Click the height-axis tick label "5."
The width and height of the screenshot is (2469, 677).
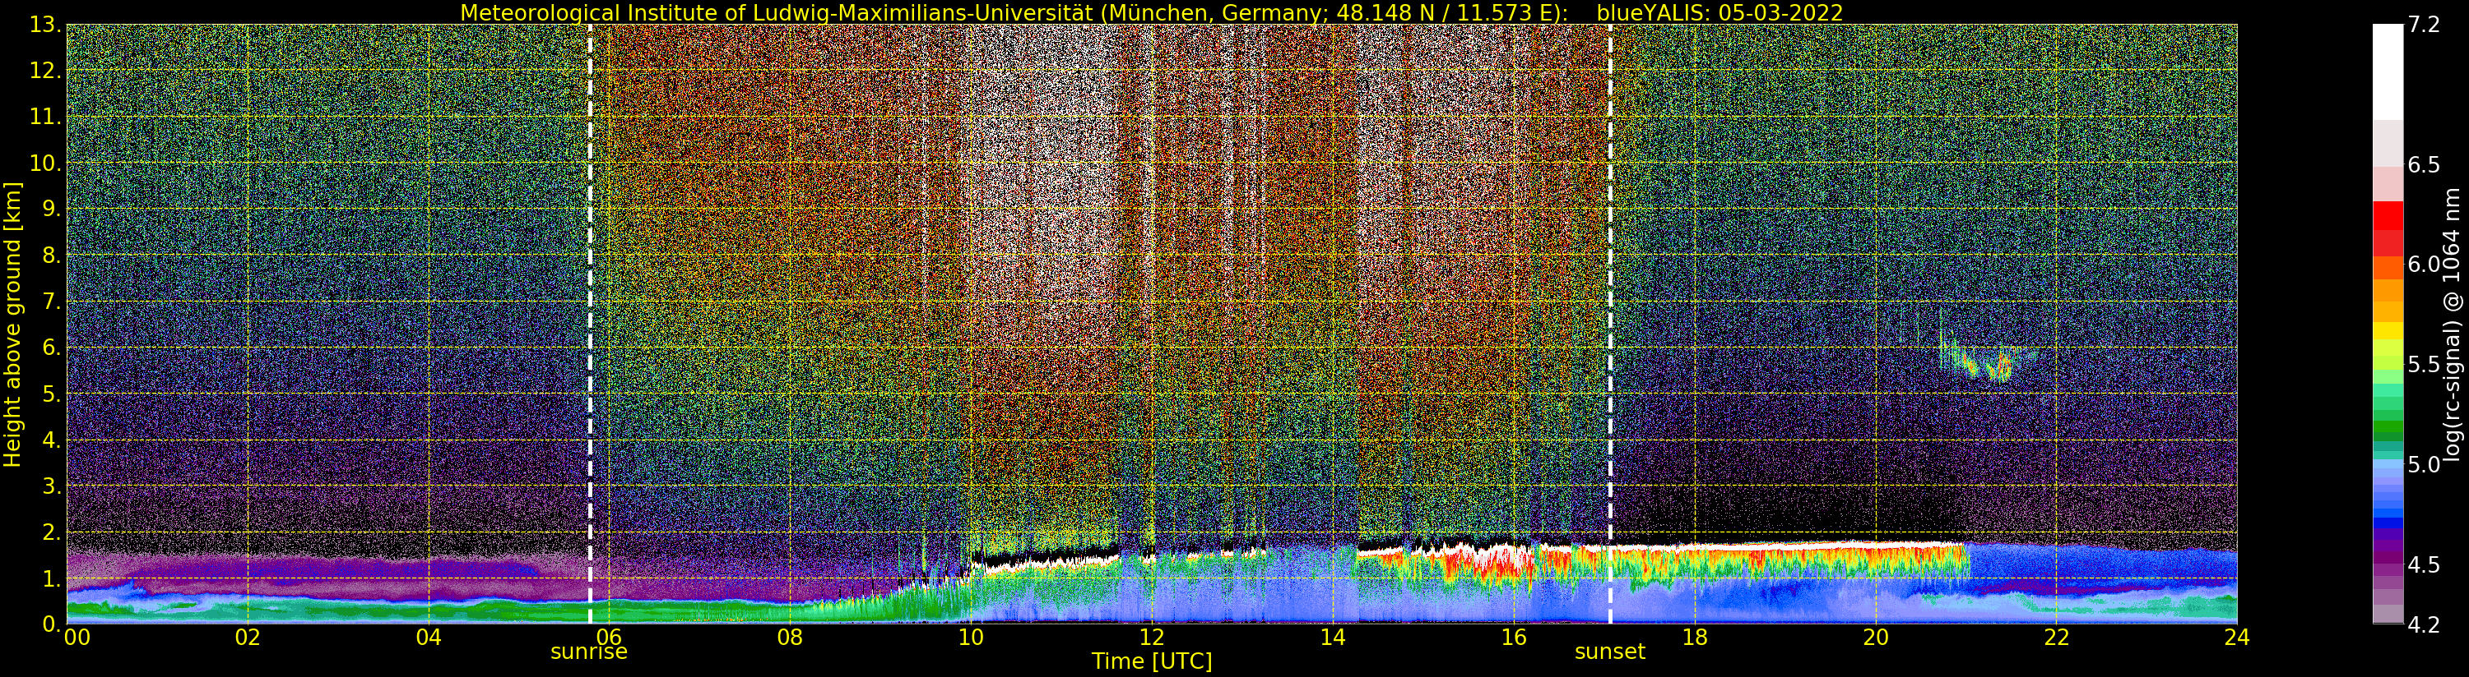click(52, 394)
